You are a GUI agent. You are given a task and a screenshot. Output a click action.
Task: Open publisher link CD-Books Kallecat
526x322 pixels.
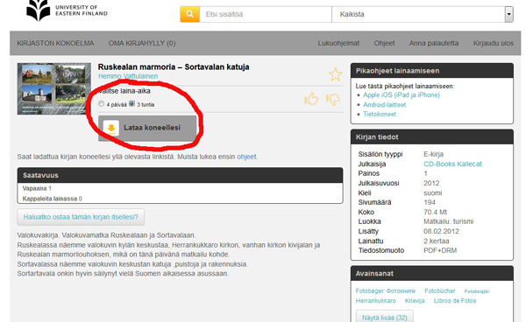[452, 164]
